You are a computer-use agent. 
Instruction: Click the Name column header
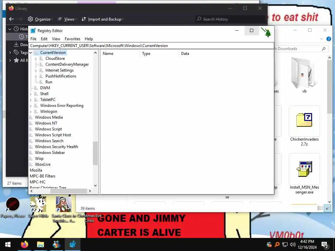coord(120,54)
